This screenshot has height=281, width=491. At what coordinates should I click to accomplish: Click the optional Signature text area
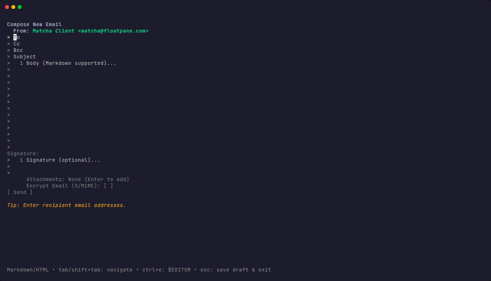(62, 160)
